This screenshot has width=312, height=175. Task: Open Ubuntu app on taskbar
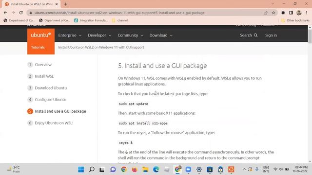231,169
